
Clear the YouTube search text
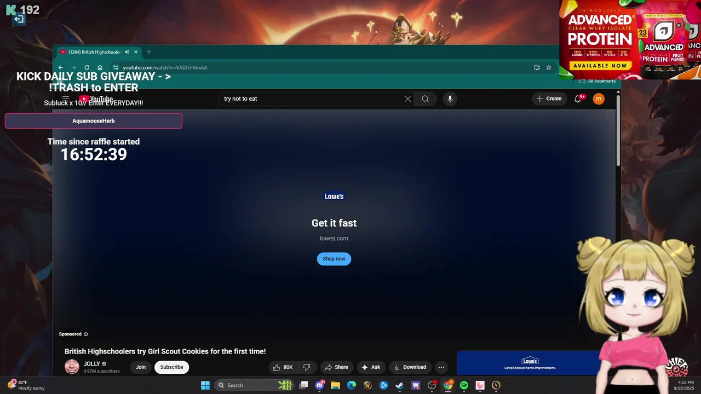point(407,99)
